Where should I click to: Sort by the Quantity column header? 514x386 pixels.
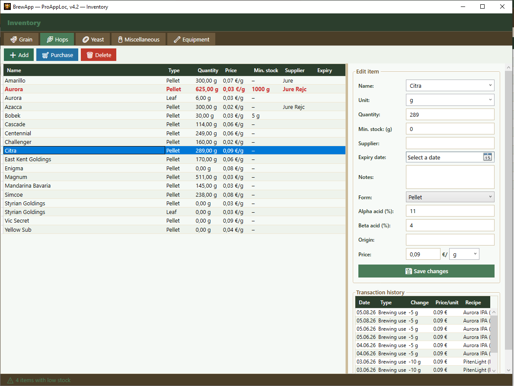coord(208,70)
